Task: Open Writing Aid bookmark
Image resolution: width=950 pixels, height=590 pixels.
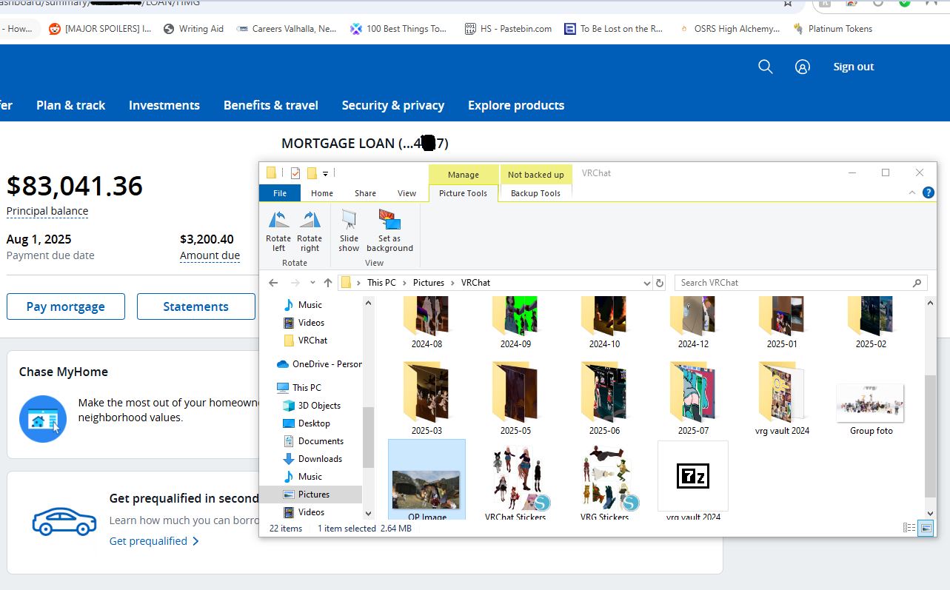Action: click(193, 29)
